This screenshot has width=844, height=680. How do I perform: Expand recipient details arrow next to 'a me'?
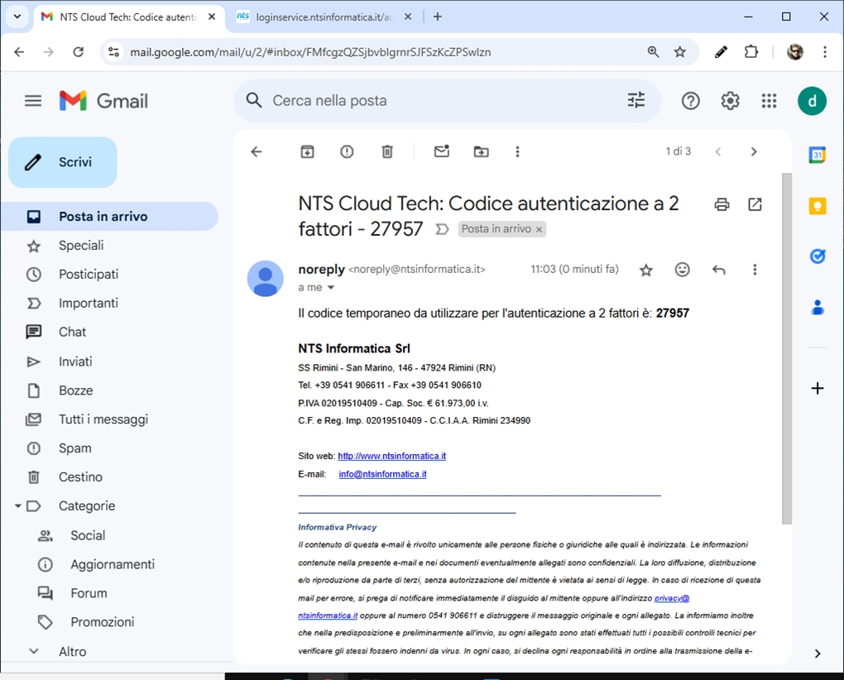pyautogui.click(x=331, y=288)
